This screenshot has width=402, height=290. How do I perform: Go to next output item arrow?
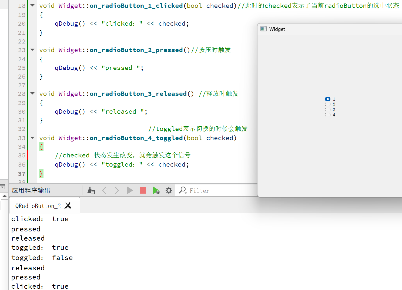[x=117, y=190]
